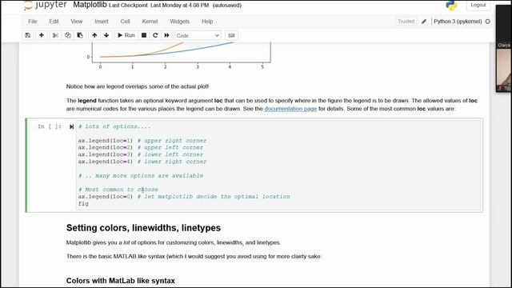Open the Insert menu
The width and height of the screenshot is (512, 288).
pos(102,22)
